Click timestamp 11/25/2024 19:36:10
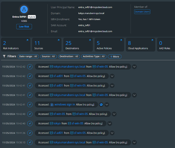 (14, 142)
